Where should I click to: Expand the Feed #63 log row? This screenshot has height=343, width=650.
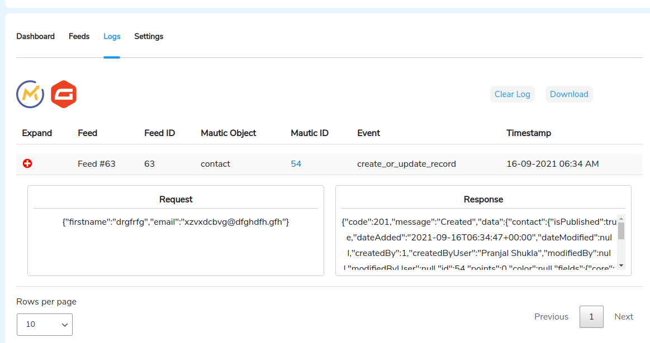(27, 163)
